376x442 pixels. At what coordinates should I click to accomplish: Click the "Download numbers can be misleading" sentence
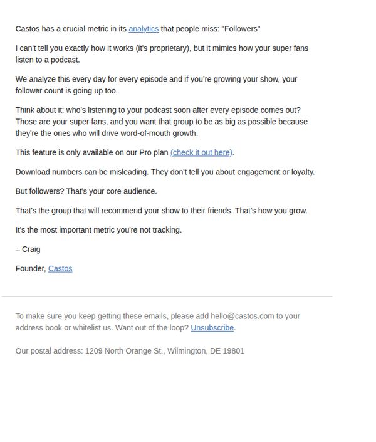(x=81, y=172)
